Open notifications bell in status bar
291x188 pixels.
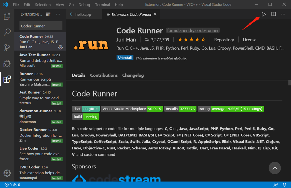point(284,185)
